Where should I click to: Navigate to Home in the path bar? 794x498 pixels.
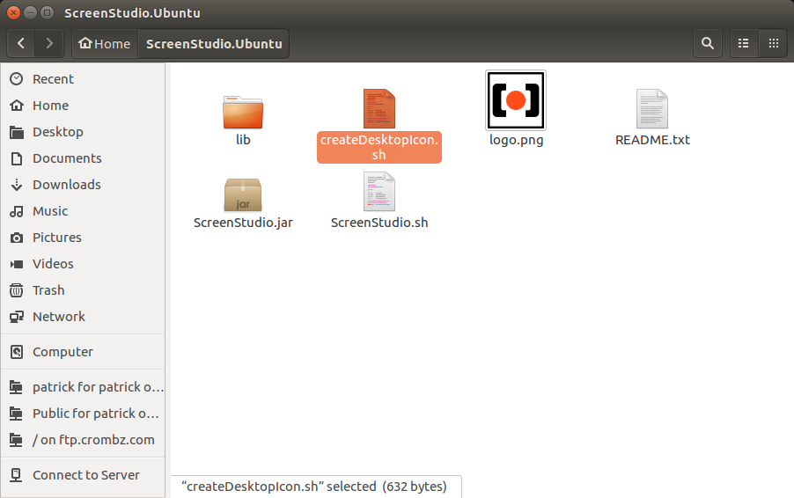click(106, 43)
